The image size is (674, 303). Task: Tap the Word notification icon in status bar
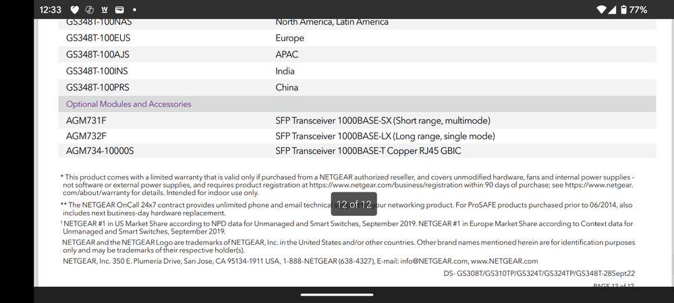pyautogui.click(x=105, y=9)
